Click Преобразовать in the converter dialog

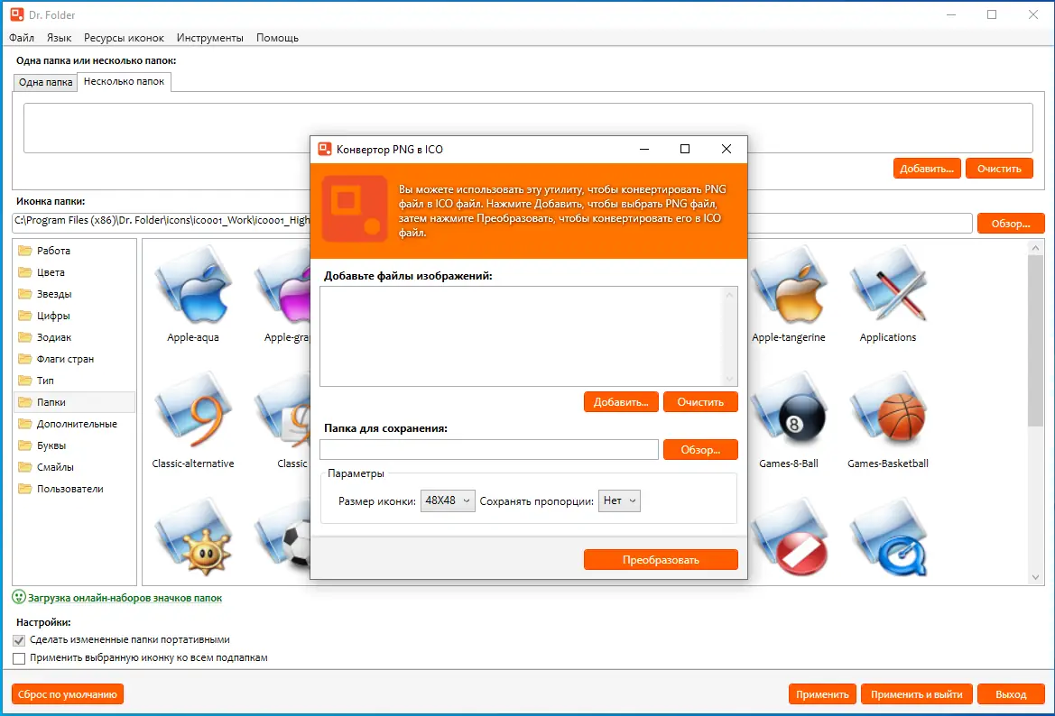coord(661,560)
